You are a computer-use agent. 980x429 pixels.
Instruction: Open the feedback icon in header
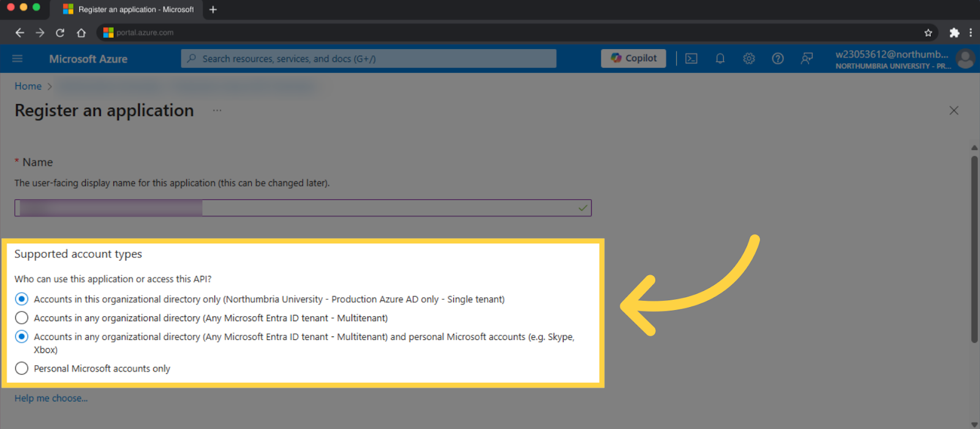coord(807,58)
